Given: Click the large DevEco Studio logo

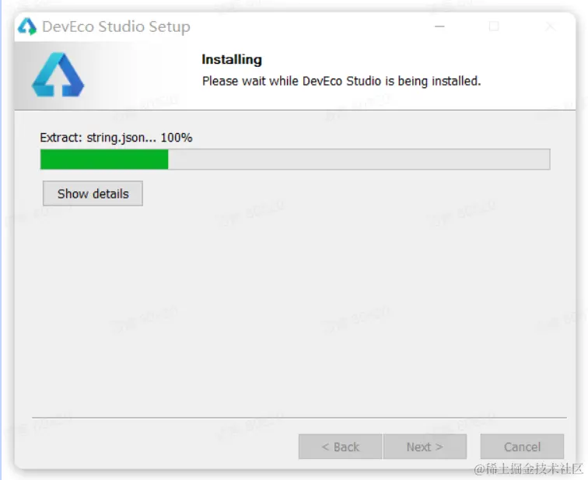Looking at the screenshot, I should tap(58, 75).
